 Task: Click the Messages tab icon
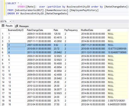[17, 26]
